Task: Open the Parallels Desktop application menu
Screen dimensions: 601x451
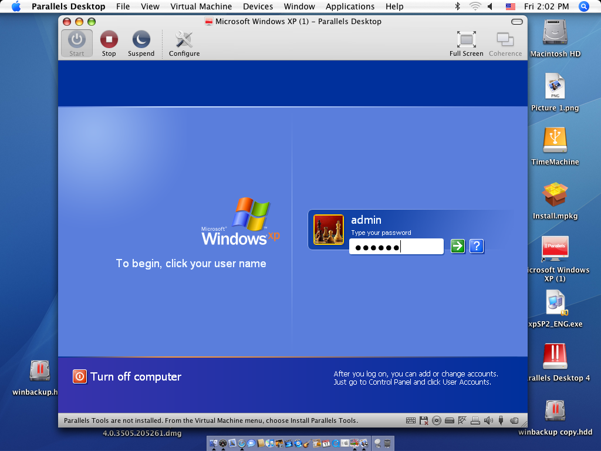Action: tap(68, 6)
